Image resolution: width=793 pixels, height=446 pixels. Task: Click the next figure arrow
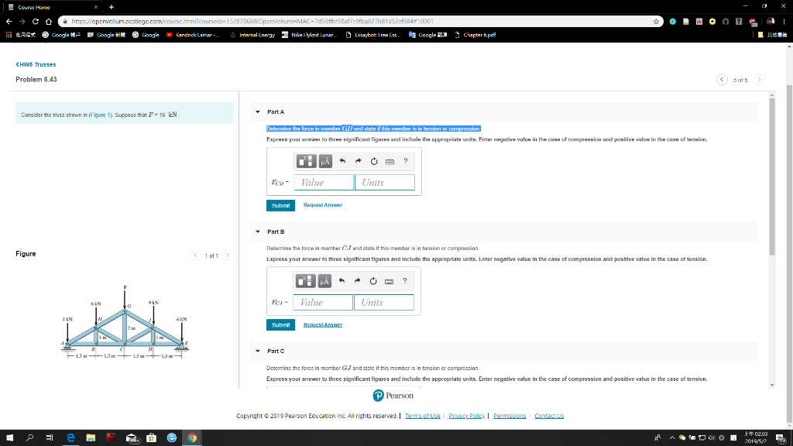pyautogui.click(x=226, y=253)
